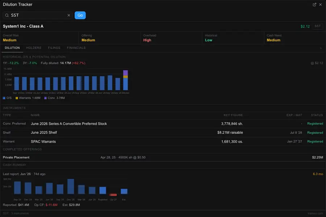Click Registered status for the Shelf row
The width and height of the screenshot is (326, 217).
(315, 133)
